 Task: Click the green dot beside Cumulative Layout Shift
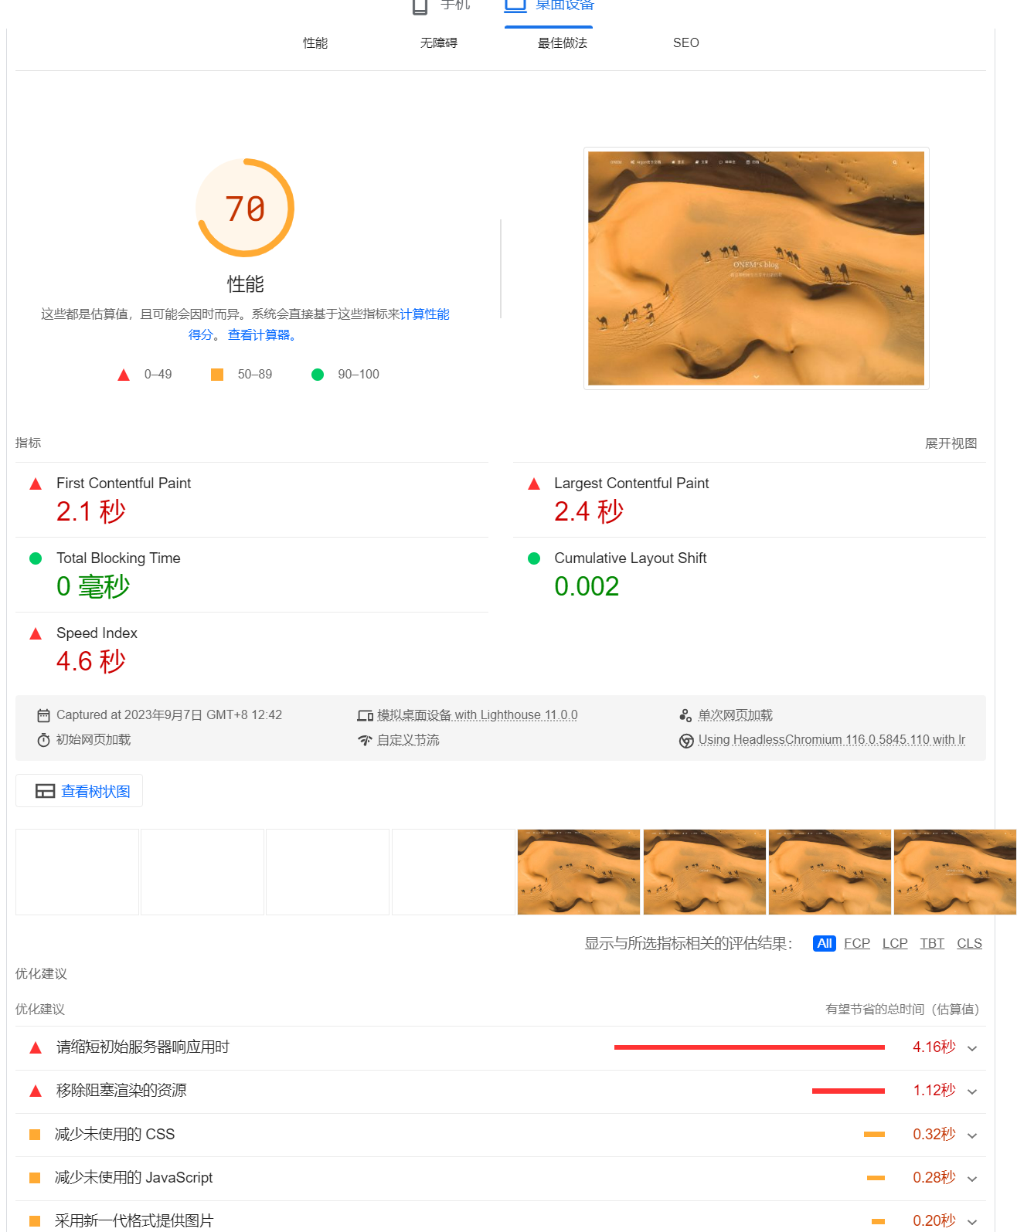click(534, 558)
